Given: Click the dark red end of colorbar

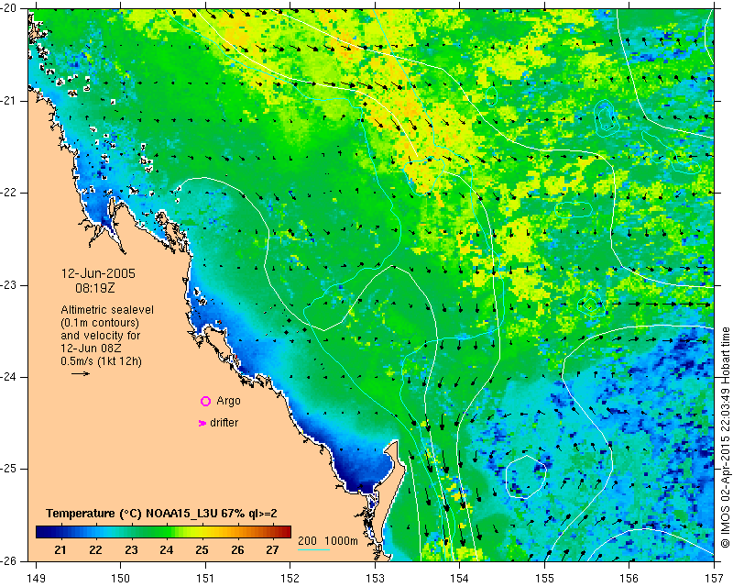Looking at the screenshot, I should tap(287, 532).
